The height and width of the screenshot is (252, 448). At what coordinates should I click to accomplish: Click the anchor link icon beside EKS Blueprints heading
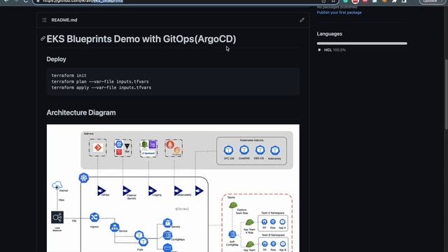click(x=43, y=38)
